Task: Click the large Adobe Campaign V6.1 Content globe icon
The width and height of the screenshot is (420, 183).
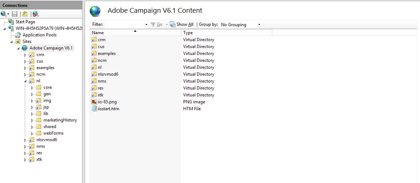Action: click(95, 11)
